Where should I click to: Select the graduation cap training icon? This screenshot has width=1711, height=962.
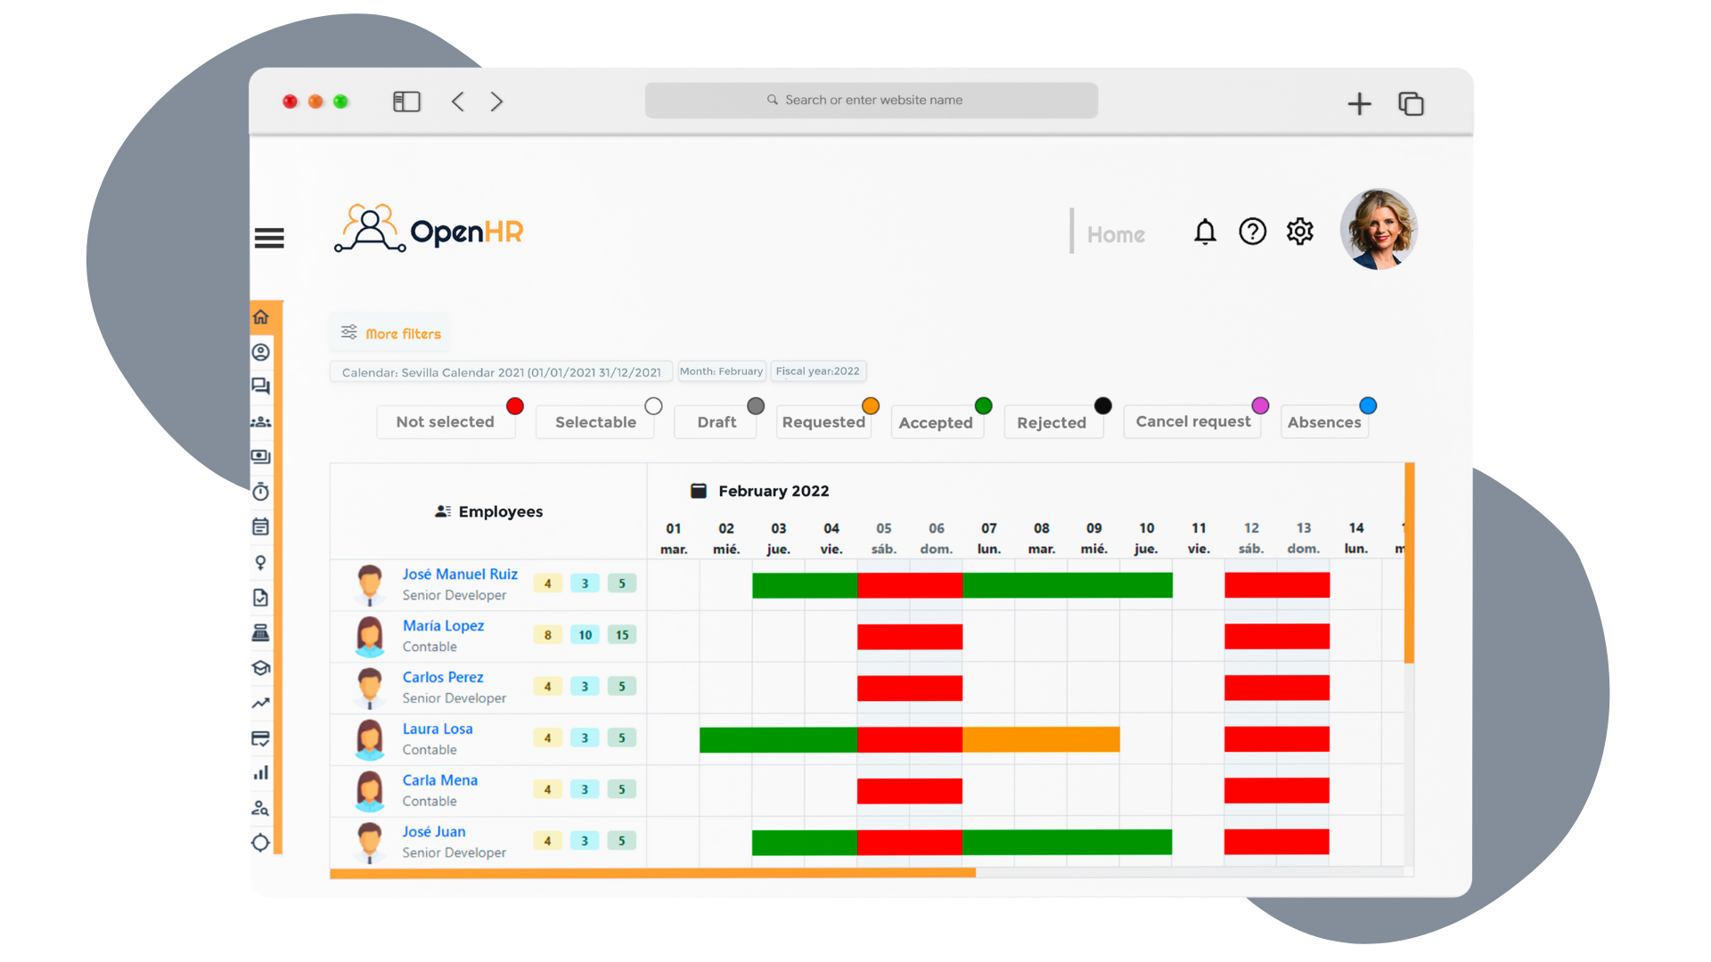click(261, 668)
